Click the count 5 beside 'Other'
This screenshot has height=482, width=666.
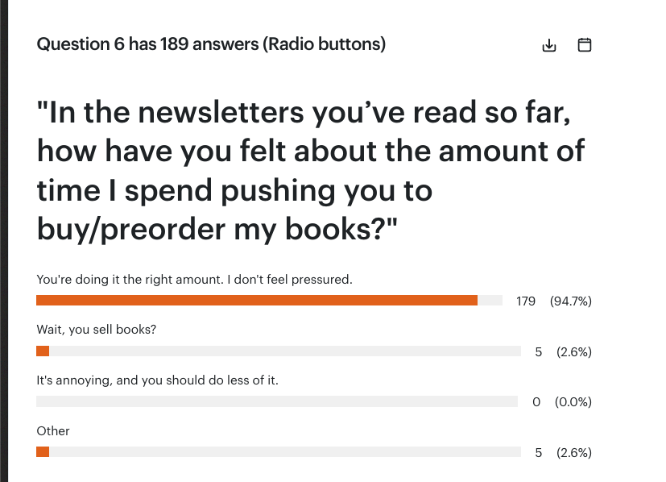[539, 453]
